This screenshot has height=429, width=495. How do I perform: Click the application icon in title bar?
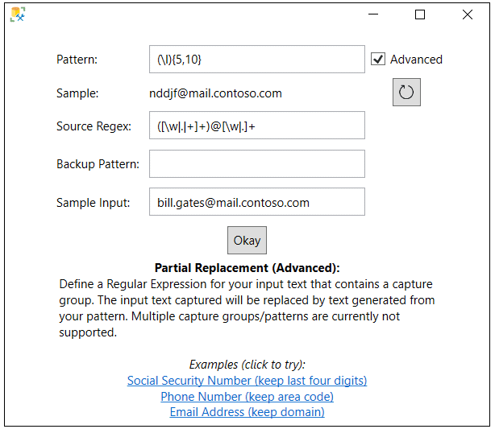(x=18, y=14)
